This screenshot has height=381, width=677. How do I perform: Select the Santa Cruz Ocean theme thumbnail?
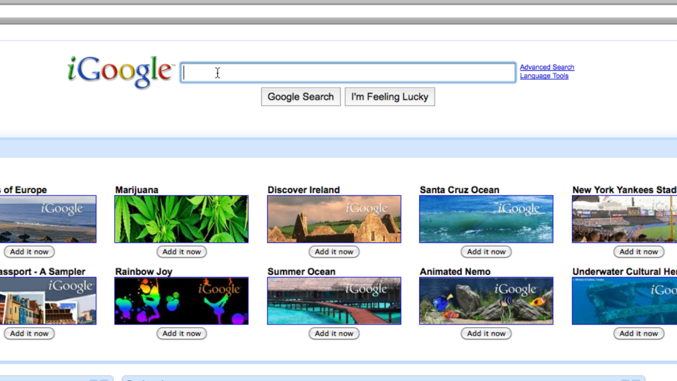click(486, 219)
